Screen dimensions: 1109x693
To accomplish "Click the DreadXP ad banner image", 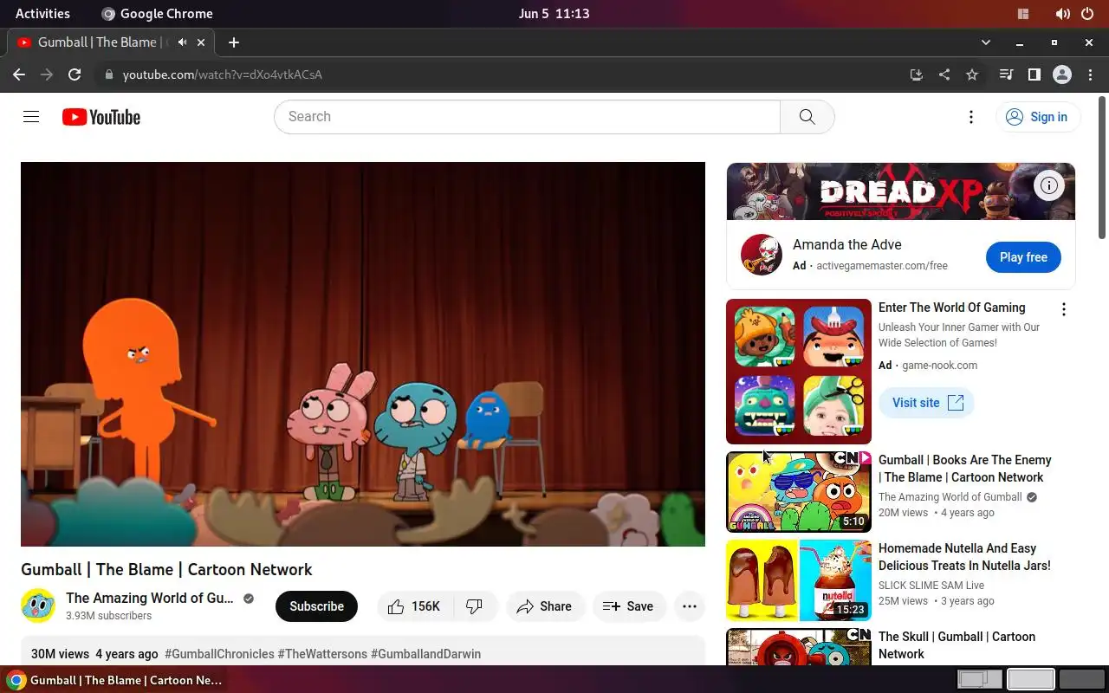I will 901,191.
